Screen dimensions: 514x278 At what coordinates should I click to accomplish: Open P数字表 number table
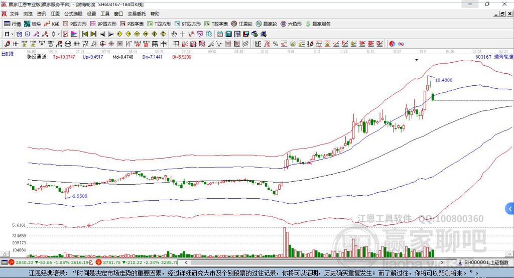(132, 24)
